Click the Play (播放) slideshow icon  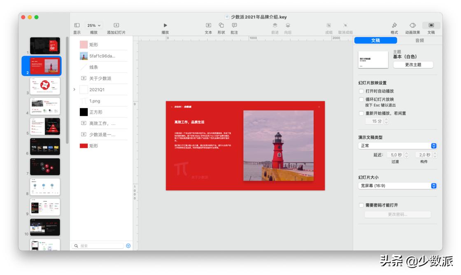pos(165,25)
